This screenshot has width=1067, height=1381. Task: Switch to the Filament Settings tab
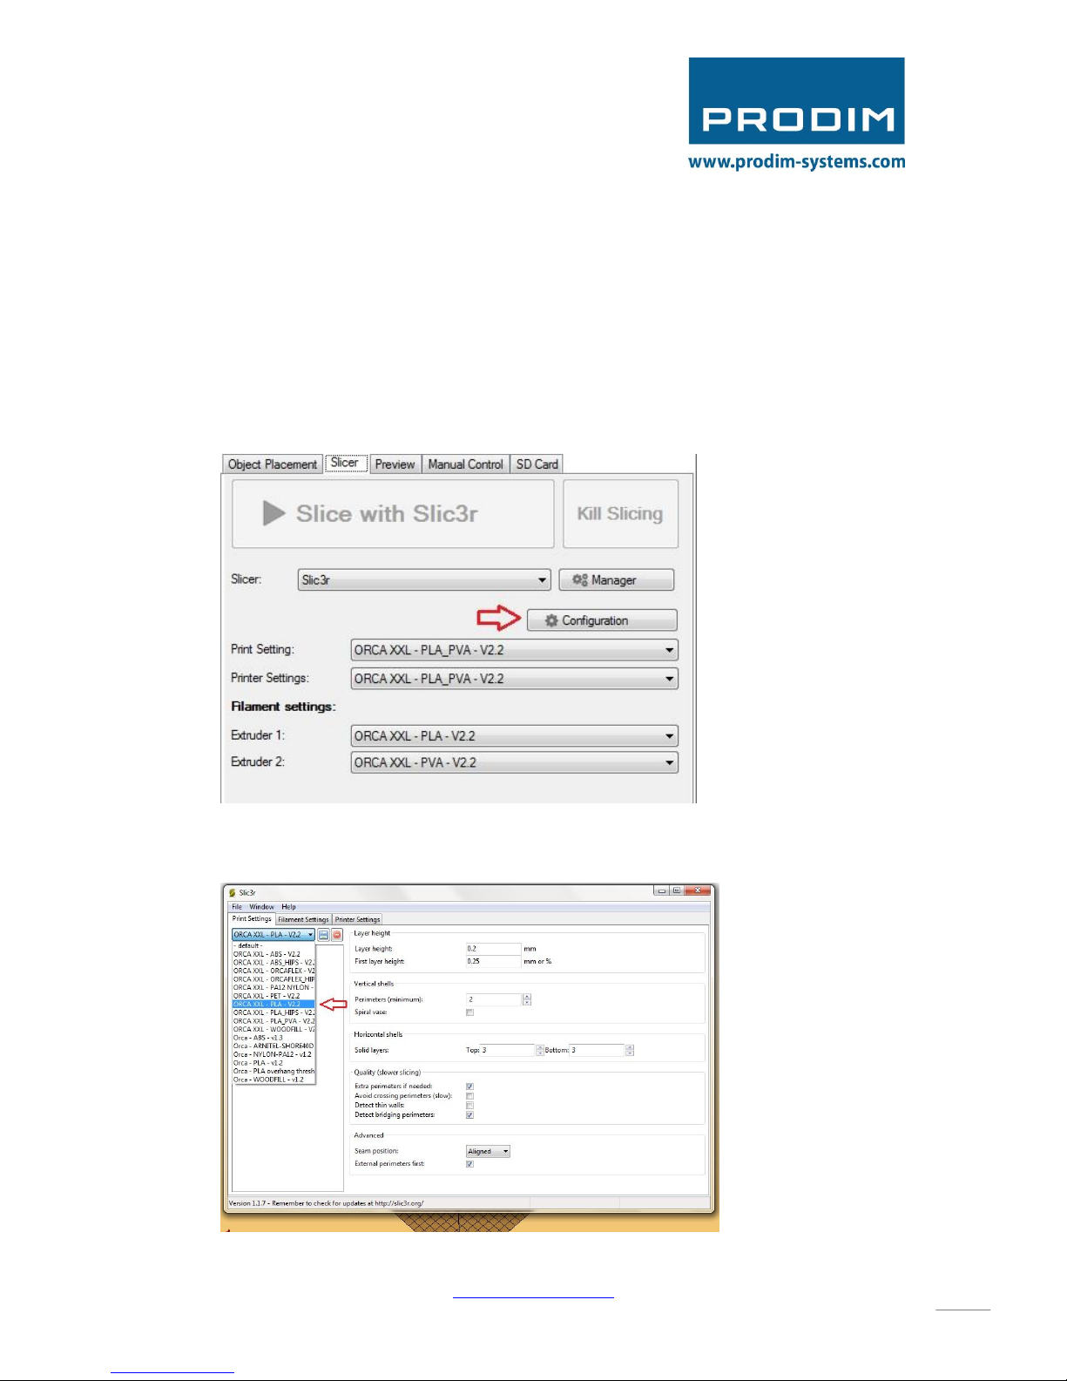(x=304, y=919)
